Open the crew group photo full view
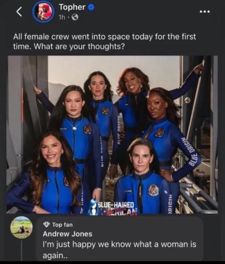Viewport: 225px width, 264px height. 112,135
